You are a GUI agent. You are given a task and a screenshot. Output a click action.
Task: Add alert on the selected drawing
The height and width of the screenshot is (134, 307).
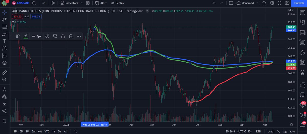point(55,36)
